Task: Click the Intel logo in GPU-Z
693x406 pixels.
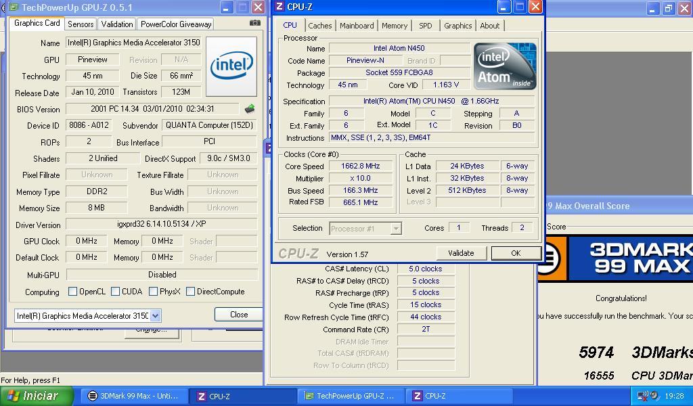Action: pos(231,66)
